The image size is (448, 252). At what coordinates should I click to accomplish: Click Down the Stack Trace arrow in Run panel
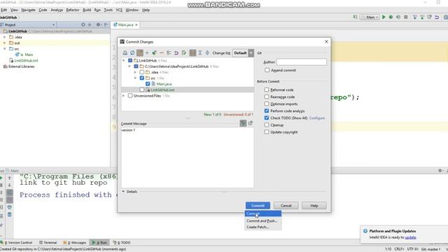(x=9, y=185)
